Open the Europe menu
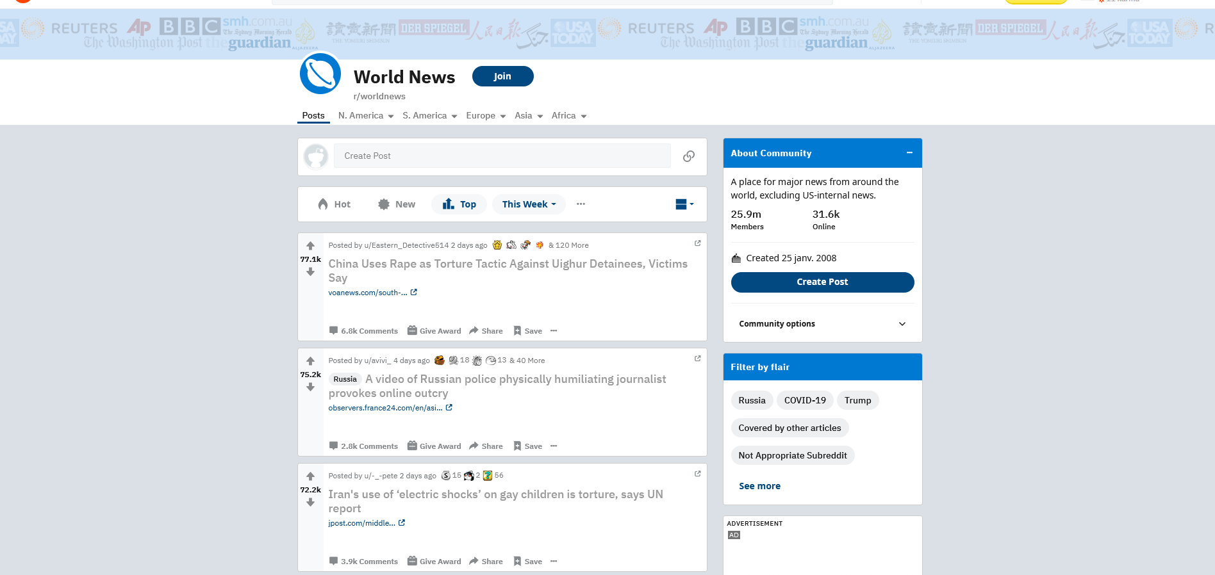This screenshot has height=575, width=1215. coord(486,116)
